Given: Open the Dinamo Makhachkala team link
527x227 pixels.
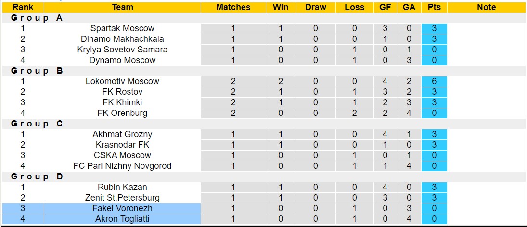Looking at the screenshot, I should (x=122, y=39).
